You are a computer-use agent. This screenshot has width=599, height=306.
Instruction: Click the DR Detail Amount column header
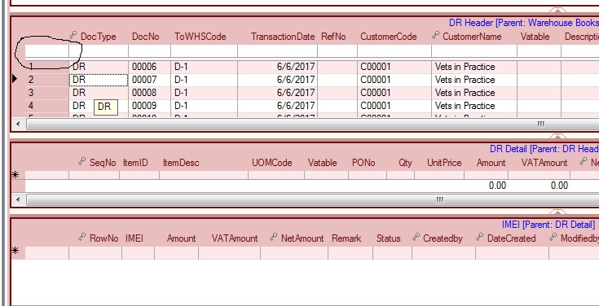pos(491,163)
